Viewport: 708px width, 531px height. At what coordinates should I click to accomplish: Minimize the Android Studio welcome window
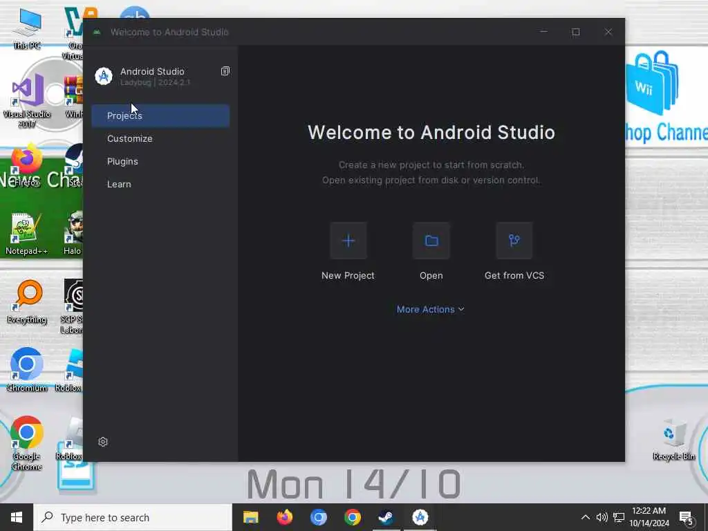coord(543,32)
